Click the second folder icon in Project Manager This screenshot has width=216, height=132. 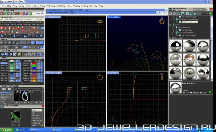9,89
